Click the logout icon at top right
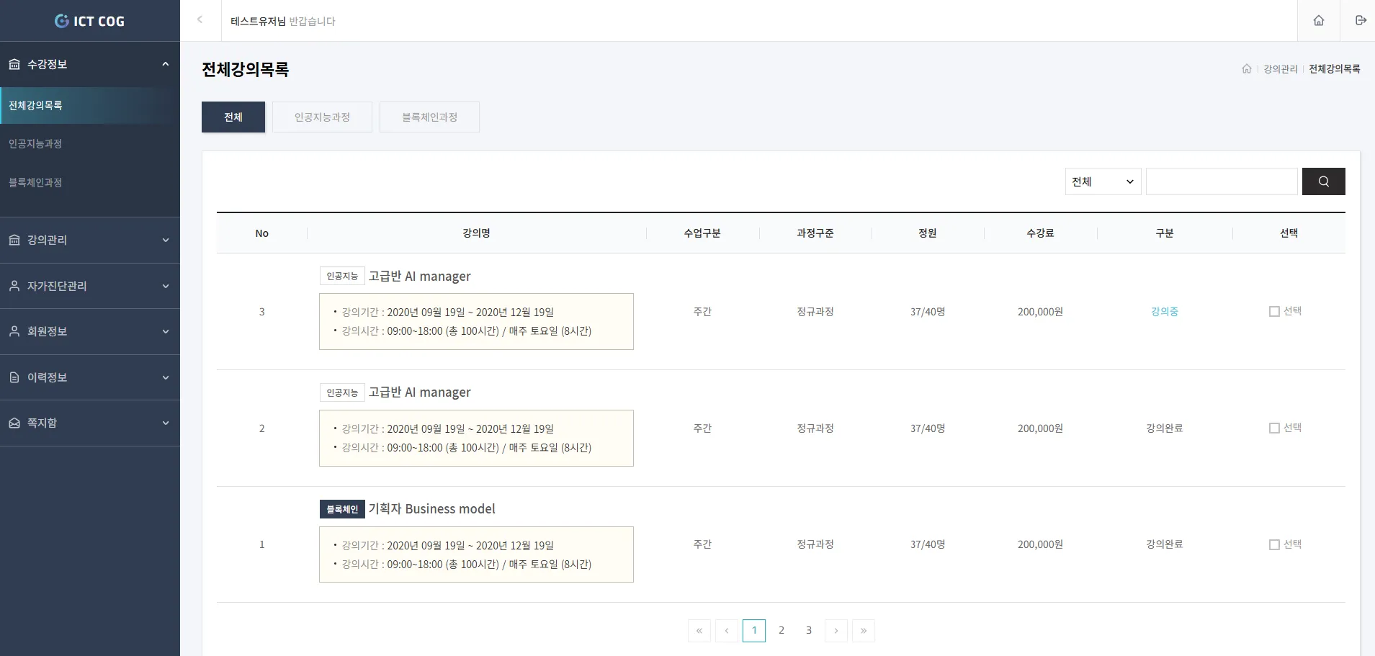Screen dimensions: 1375x656 (x=1361, y=21)
